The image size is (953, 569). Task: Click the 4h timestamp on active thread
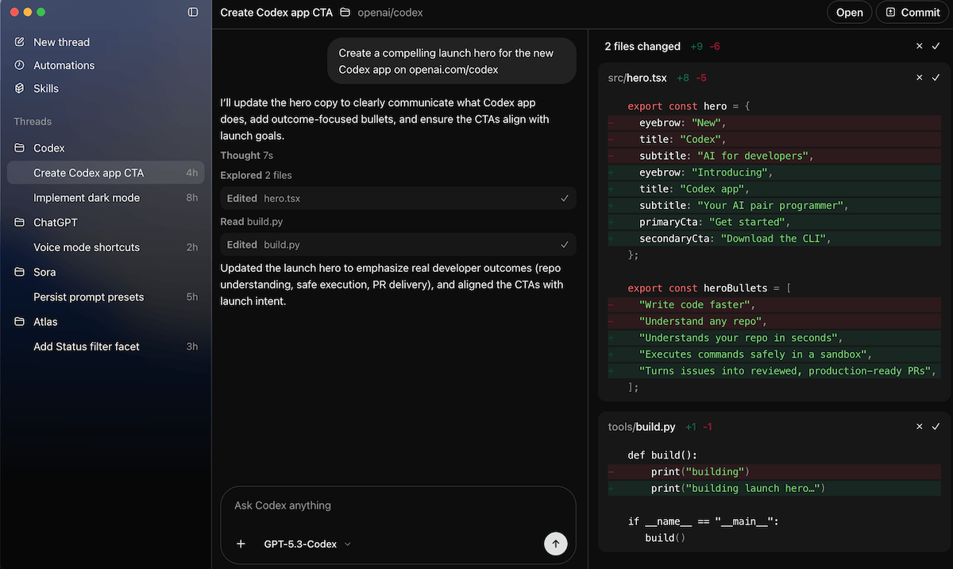[x=192, y=172]
